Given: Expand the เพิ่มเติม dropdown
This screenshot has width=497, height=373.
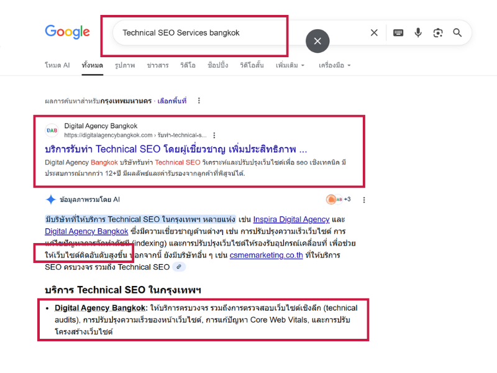Looking at the screenshot, I should (x=290, y=65).
